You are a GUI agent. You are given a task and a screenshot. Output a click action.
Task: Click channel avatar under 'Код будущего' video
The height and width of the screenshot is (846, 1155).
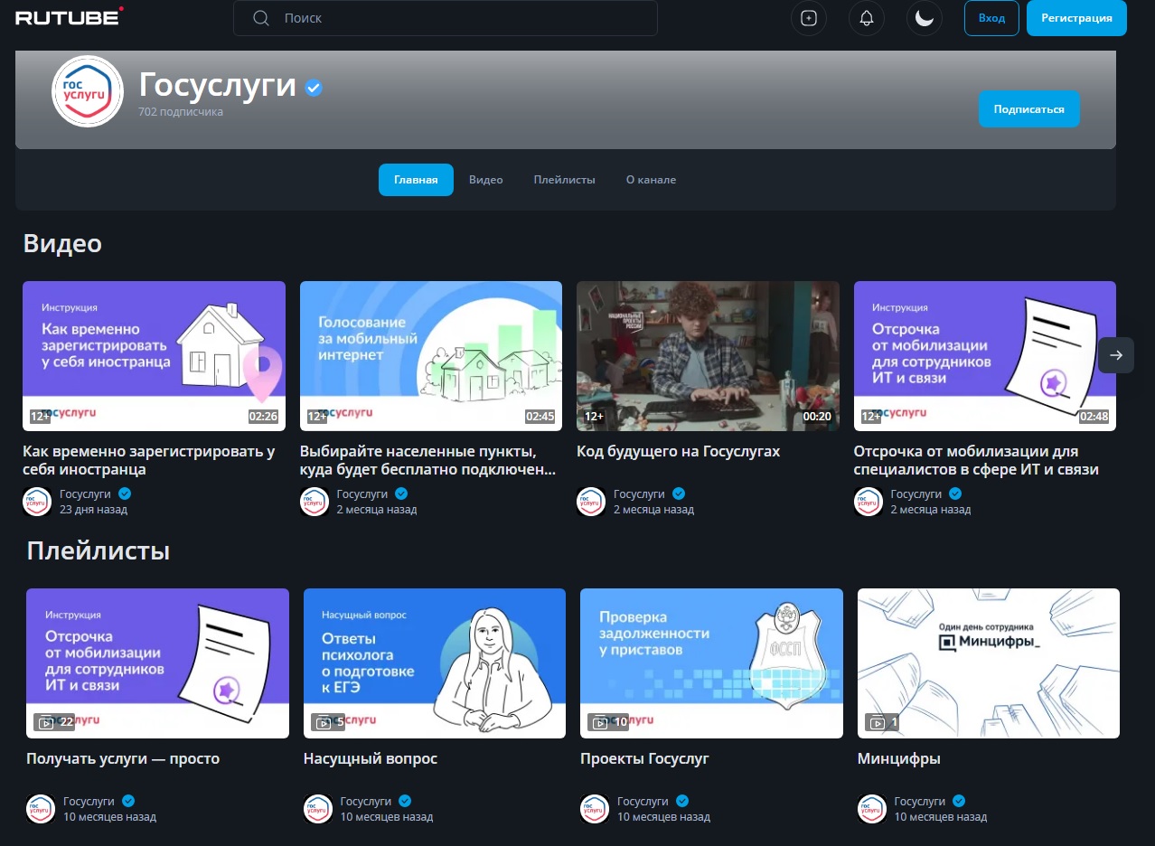pos(591,502)
